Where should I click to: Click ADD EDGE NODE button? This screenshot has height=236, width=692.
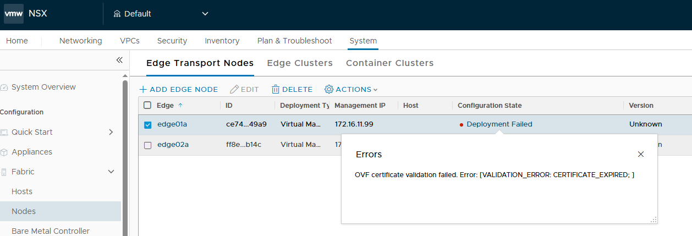[x=179, y=89]
